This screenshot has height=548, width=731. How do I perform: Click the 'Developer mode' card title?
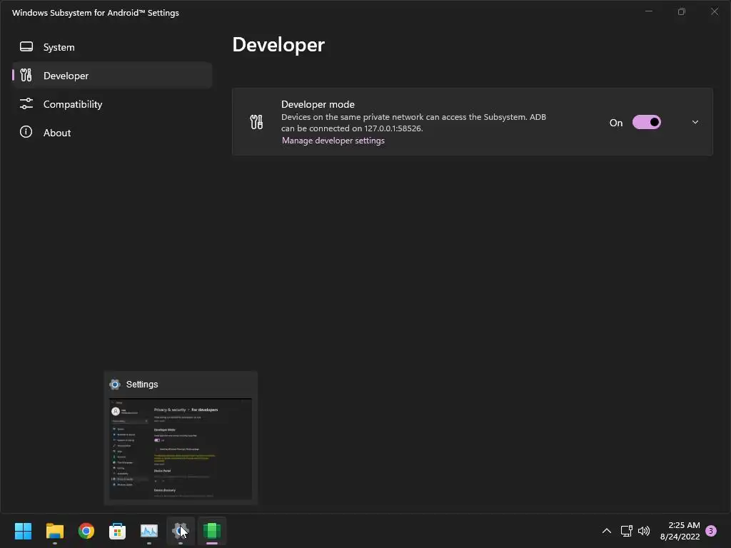tap(318, 104)
